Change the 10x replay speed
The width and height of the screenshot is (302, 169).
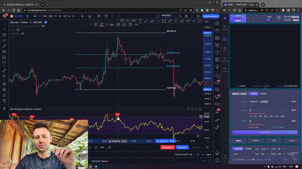(x=102, y=147)
